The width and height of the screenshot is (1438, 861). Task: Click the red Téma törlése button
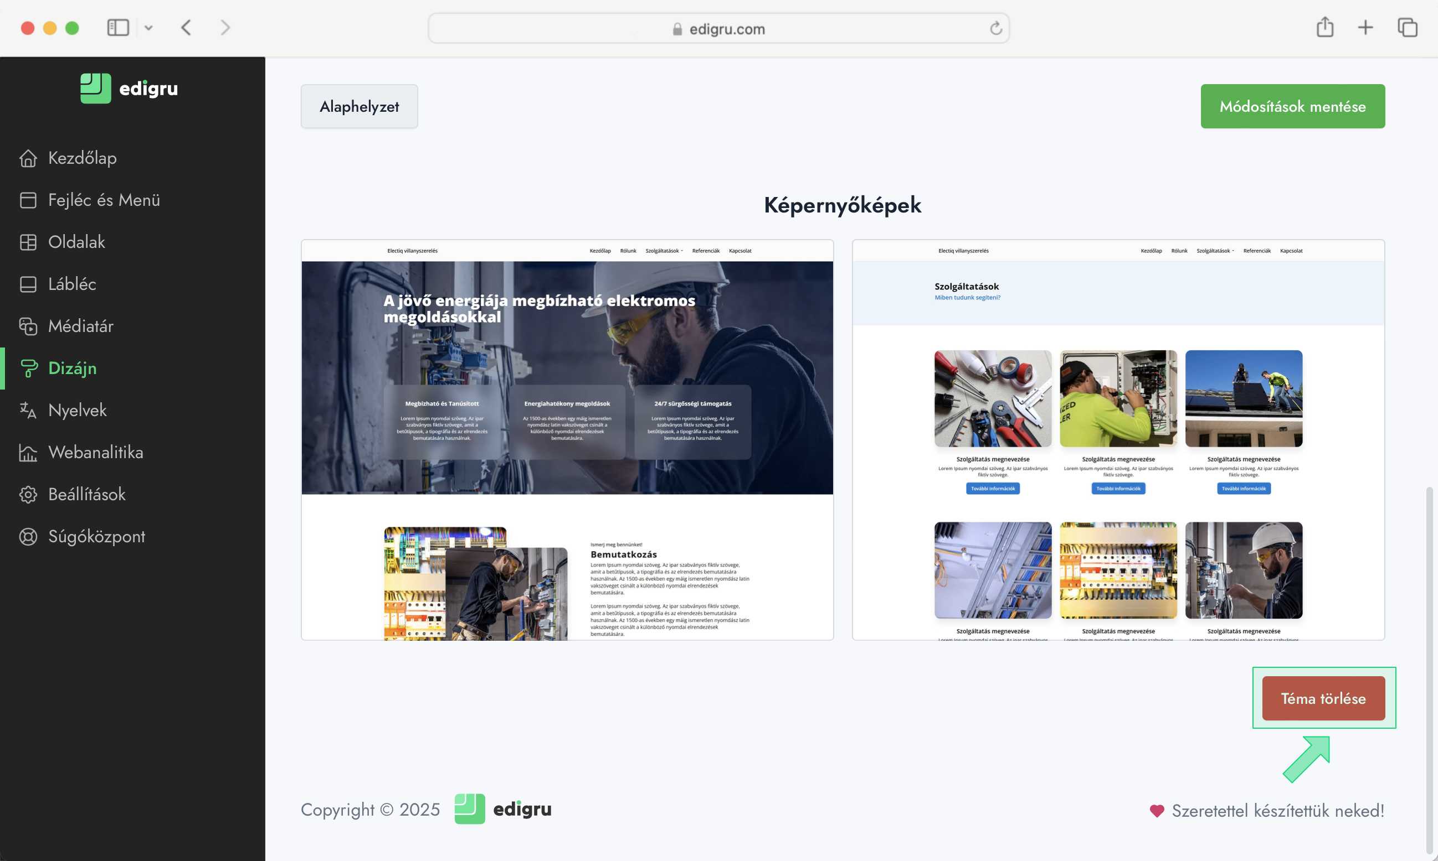click(x=1323, y=698)
